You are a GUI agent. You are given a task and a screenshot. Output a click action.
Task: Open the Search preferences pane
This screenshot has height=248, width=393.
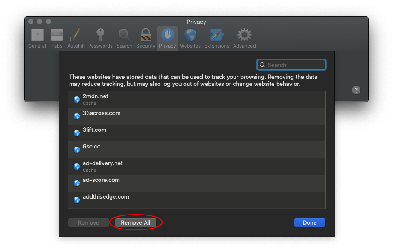pos(124,38)
